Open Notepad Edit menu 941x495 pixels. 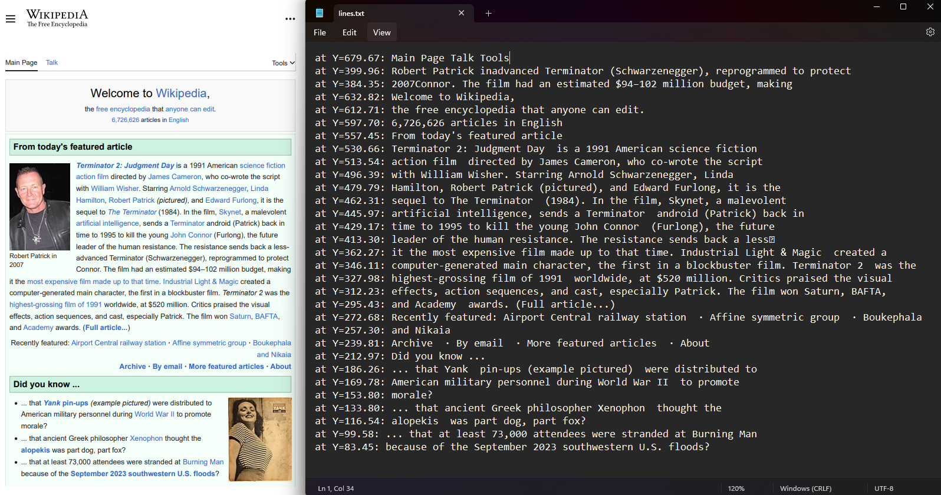[349, 32]
